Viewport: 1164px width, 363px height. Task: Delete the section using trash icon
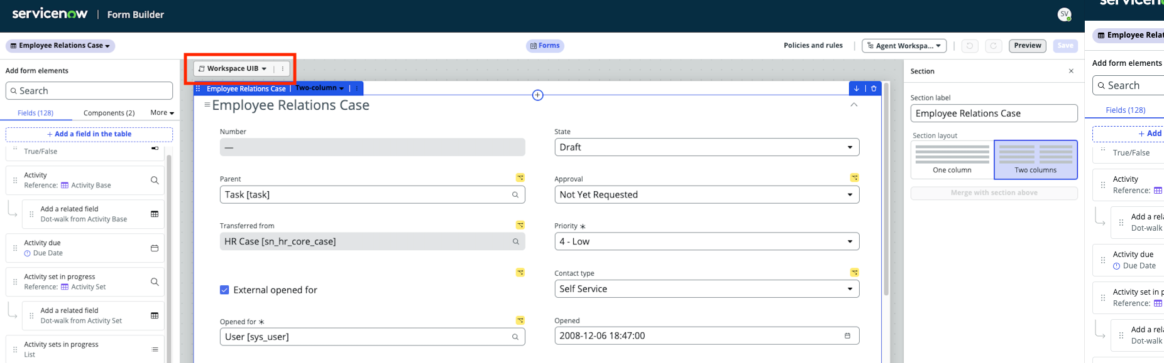click(874, 88)
